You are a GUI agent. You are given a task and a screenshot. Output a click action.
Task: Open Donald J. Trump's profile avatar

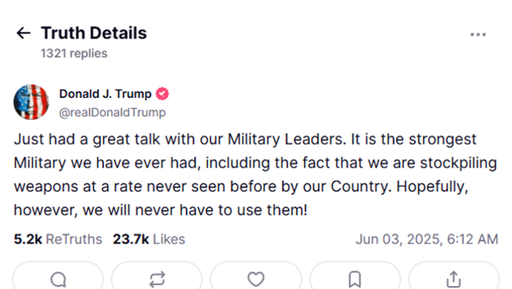click(31, 102)
